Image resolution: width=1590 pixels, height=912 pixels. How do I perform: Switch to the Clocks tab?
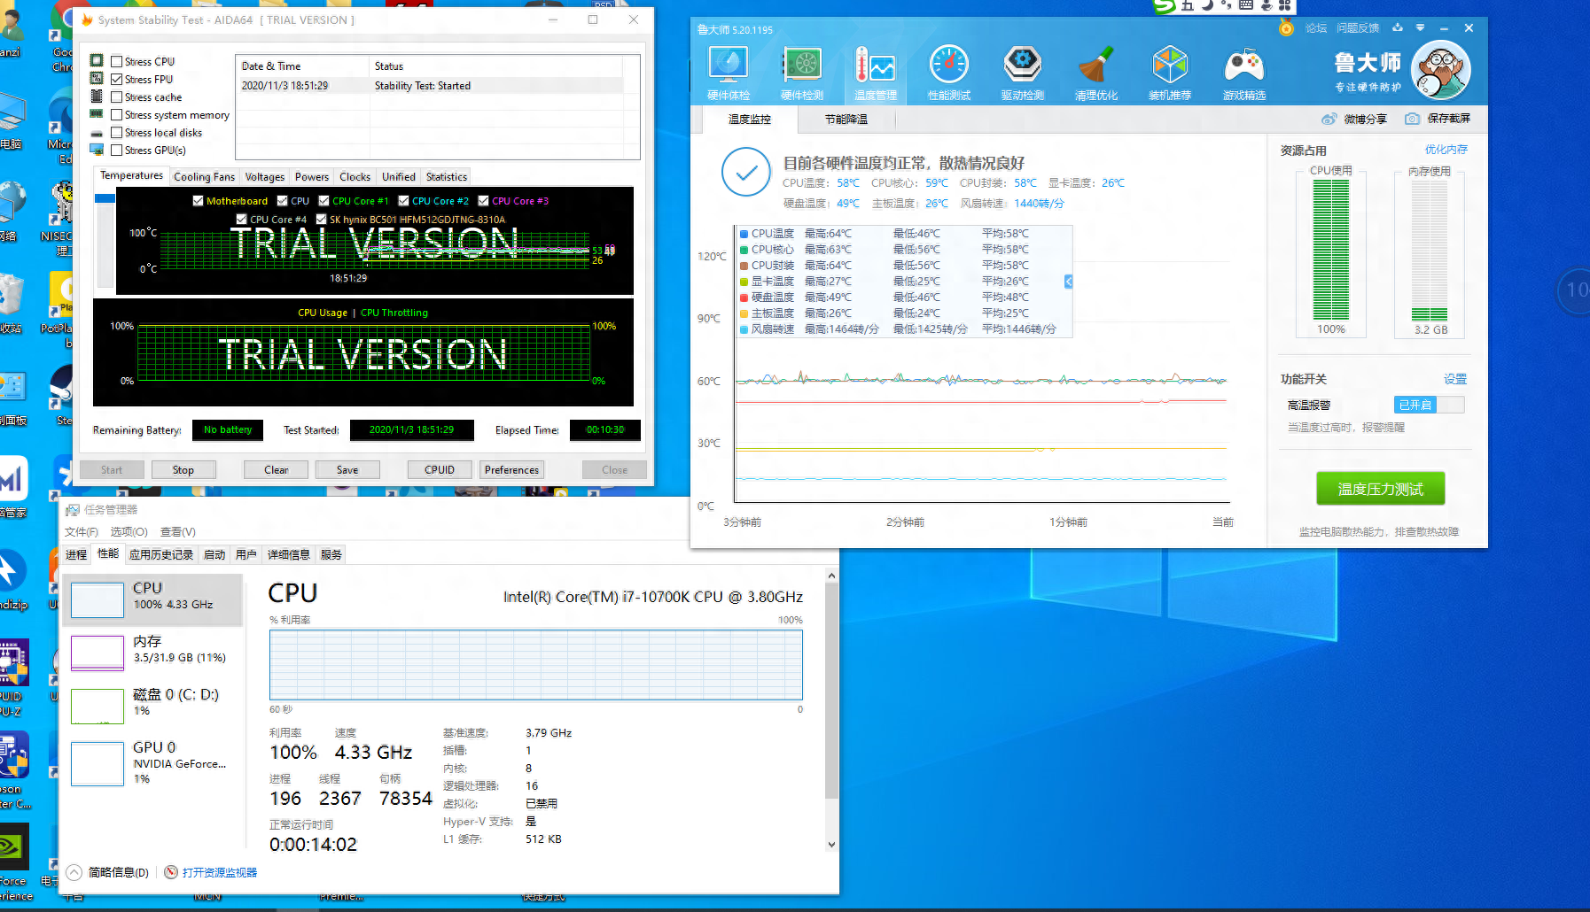click(355, 177)
